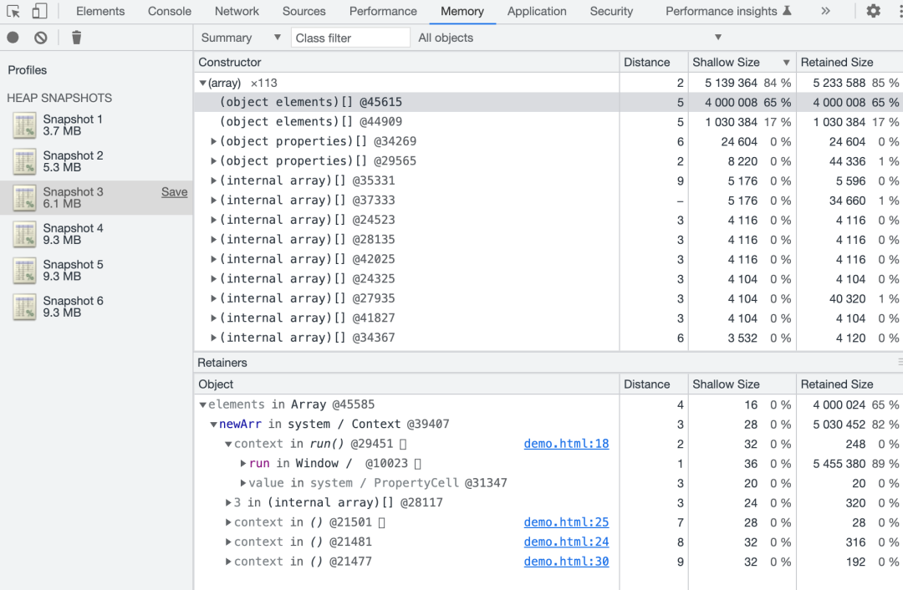Screen dimensions: 903x590
Task: Click the trash collect garbage icon
Action: click(x=76, y=38)
